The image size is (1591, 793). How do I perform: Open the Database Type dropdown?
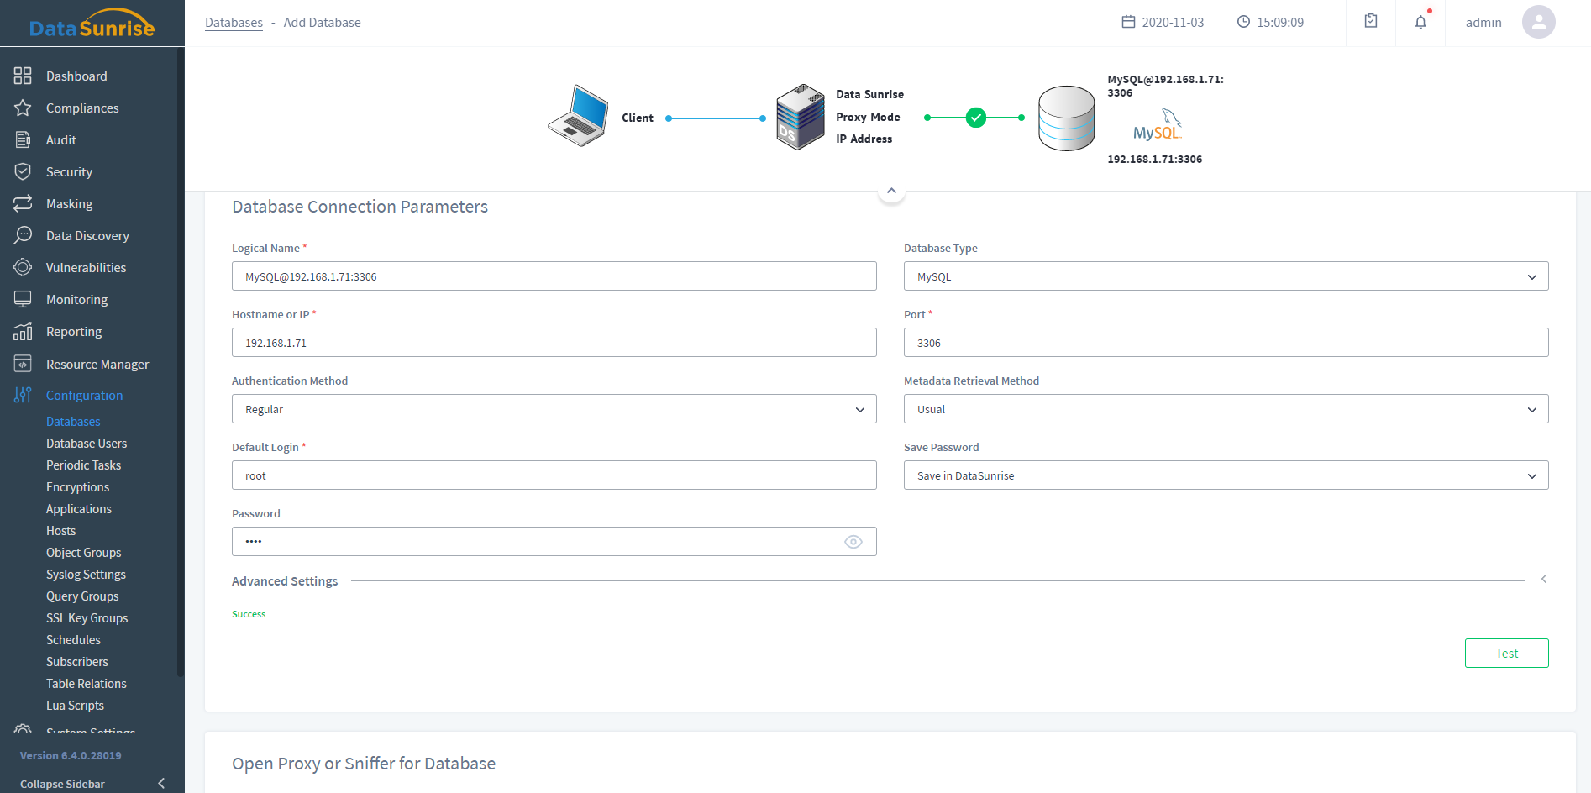1225,276
